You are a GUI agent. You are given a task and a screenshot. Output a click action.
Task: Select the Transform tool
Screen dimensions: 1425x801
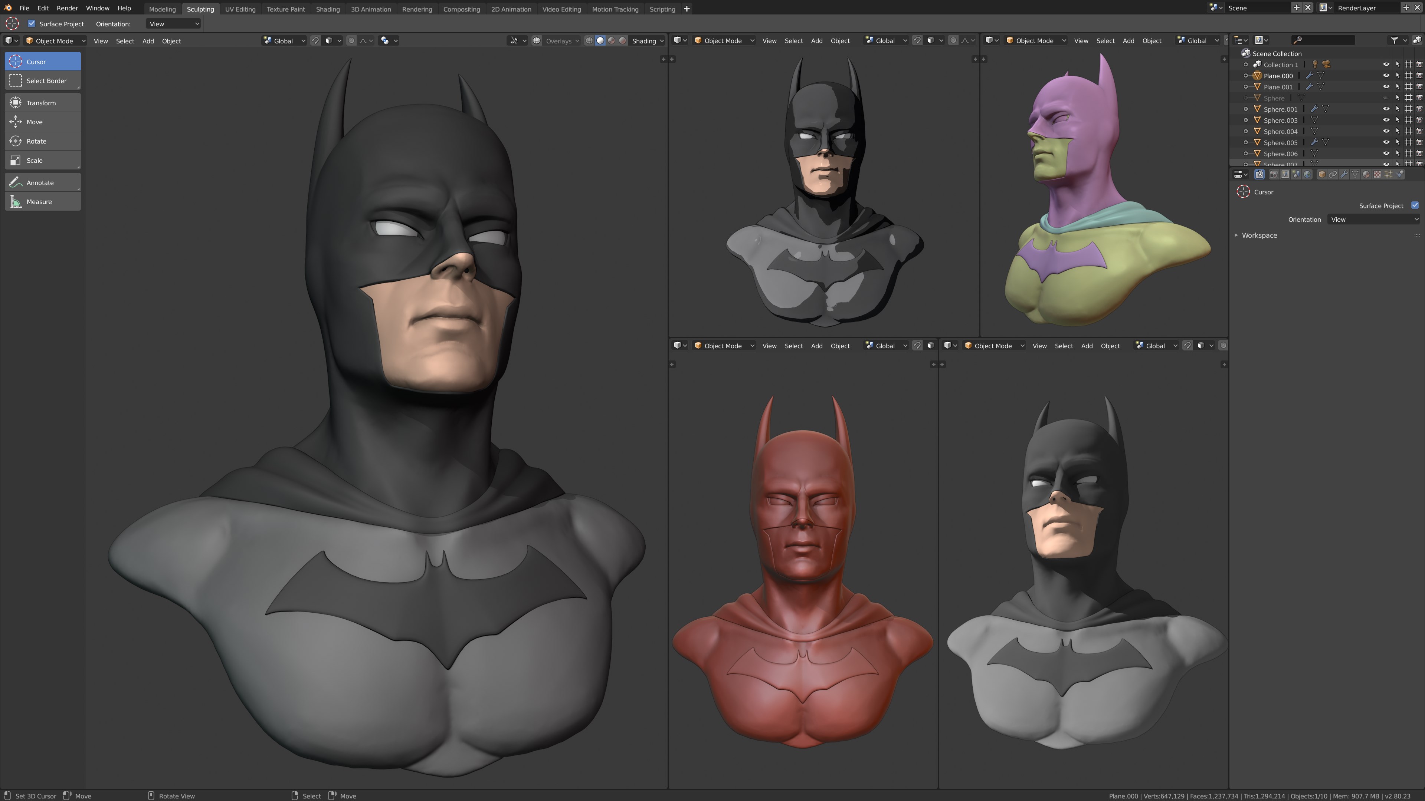coord(42,102)
